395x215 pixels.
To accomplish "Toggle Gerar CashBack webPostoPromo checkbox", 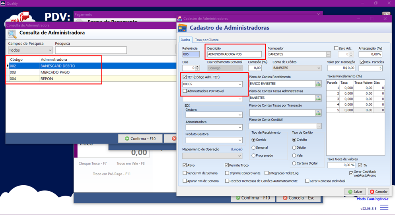I will [x=351, y=173].
